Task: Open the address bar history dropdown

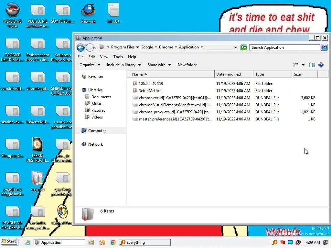Action: (x=236, y=47)
